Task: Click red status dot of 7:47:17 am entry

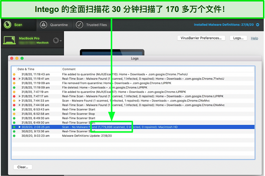Action: click(x=14, y=96)
